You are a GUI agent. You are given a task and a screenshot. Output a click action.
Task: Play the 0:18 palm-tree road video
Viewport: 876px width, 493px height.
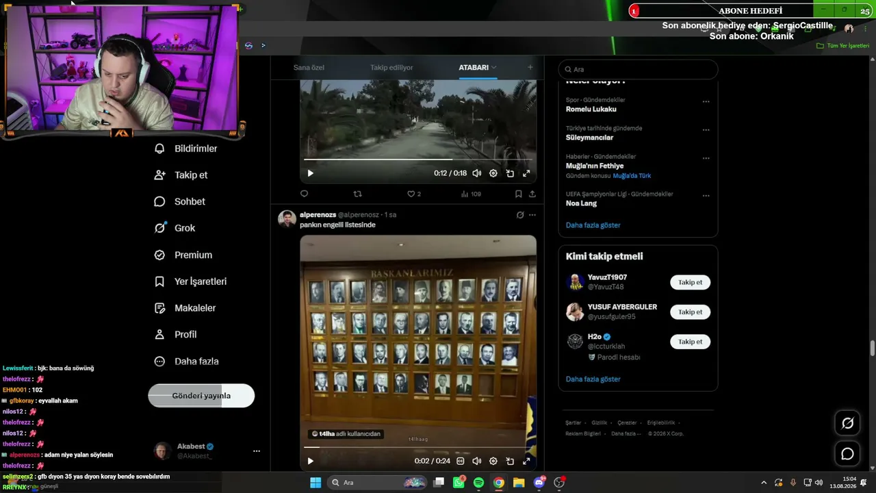pyautogui.click(x=310, y=173)
